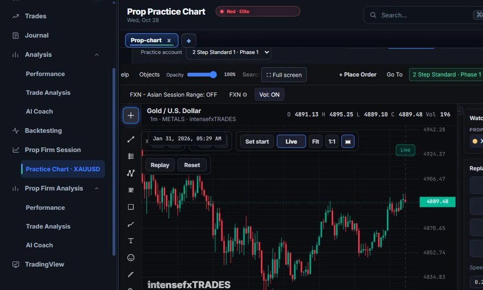Image resolution: width=483 pixels, height=290 pixels.
Task: Open Trades in the sidebar
Action: [x=35, y=16]
